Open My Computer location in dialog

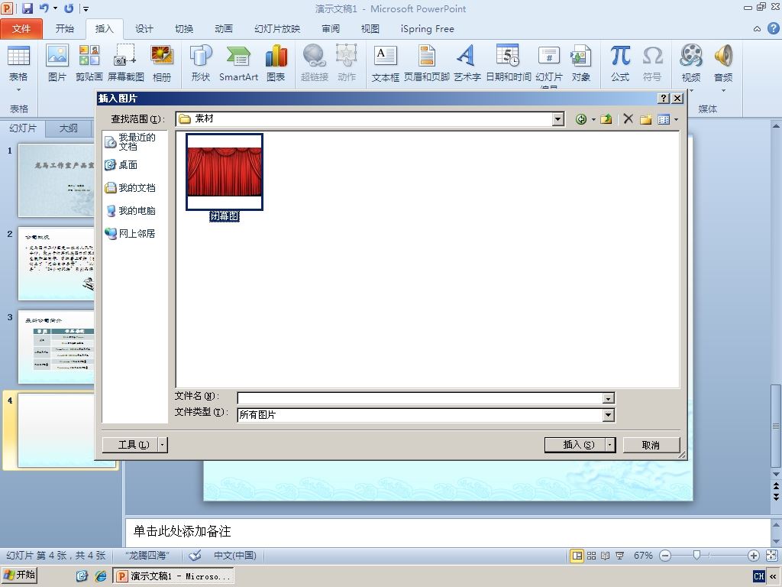tap(130, 211)
